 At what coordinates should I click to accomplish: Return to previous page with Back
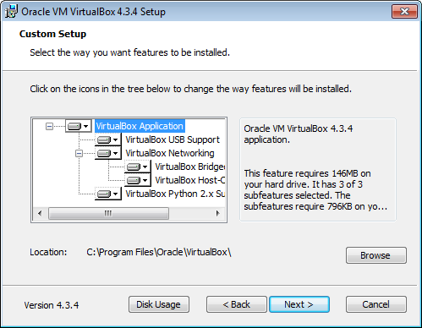(x=236, y=304)
